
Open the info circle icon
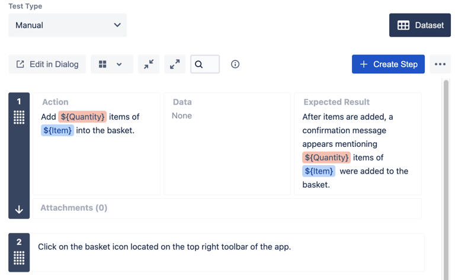(x=235, y=64)
